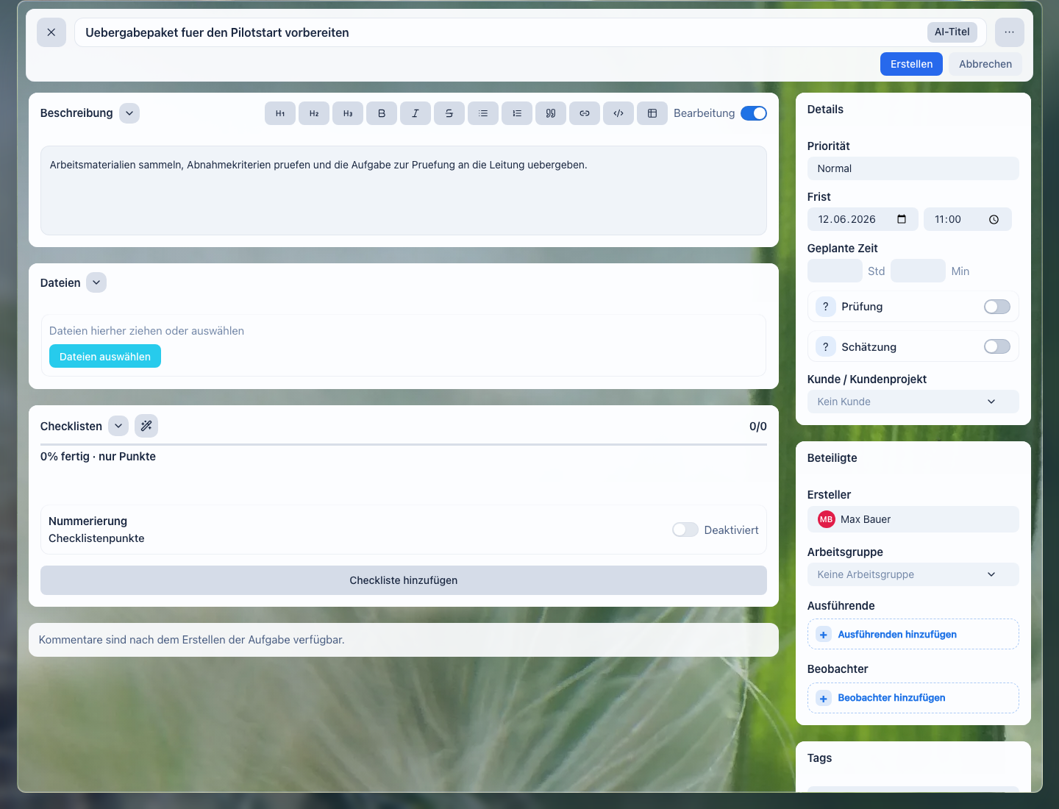Apply strikethrough formatting
This screenshot has height=809, width=1059.
449,113
